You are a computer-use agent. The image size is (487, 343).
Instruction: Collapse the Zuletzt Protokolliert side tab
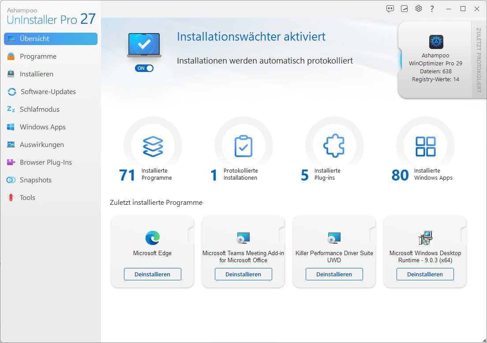tap(479, 60)
